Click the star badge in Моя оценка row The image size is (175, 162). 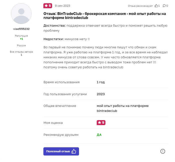tap(101, 123)
